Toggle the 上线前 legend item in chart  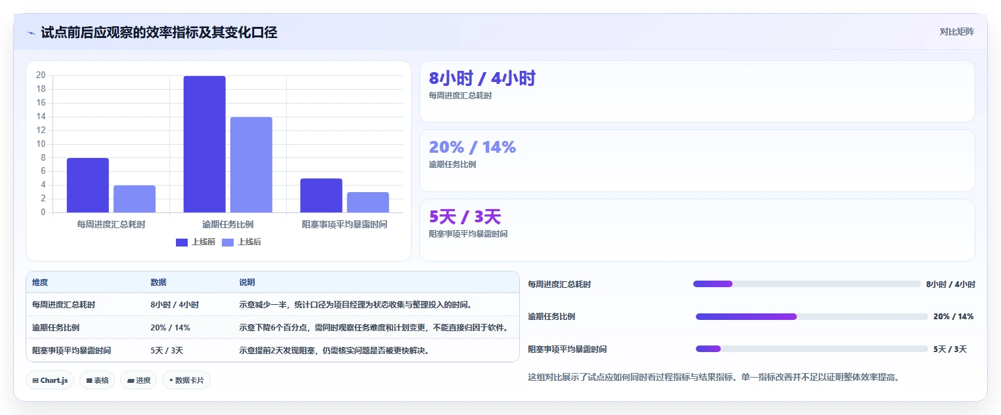196,242
